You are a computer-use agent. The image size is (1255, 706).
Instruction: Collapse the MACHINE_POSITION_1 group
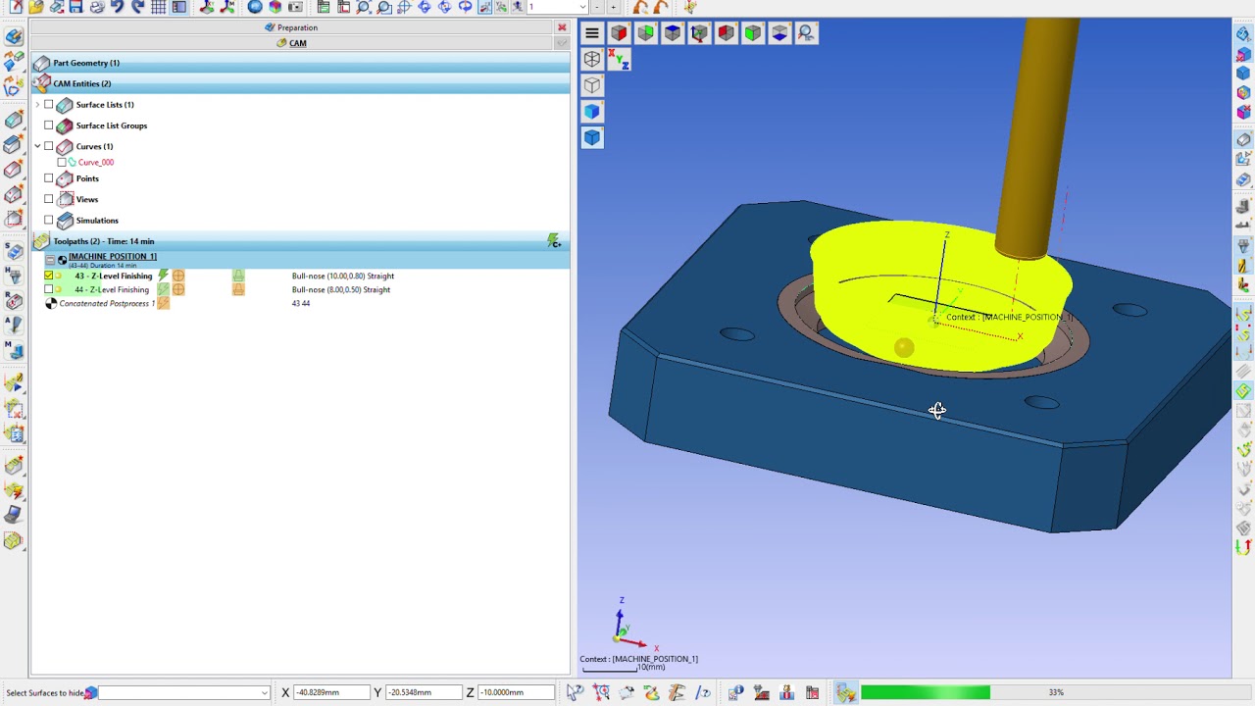click(x=50, y=259)
